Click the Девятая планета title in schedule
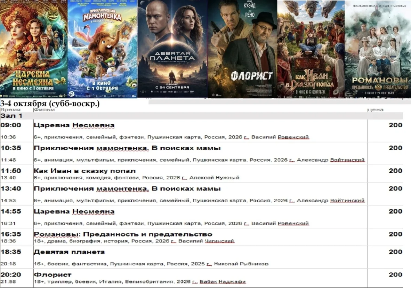This screenshot has width=411, height=288. click(69, 252)
